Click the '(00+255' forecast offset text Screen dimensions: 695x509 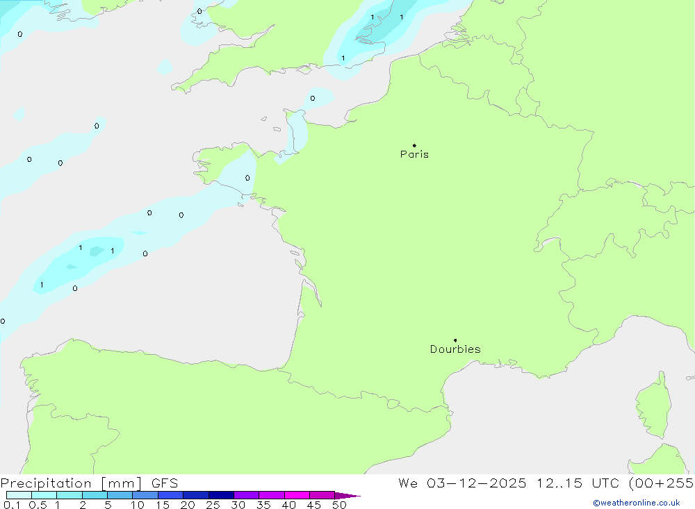click(662, 483)
